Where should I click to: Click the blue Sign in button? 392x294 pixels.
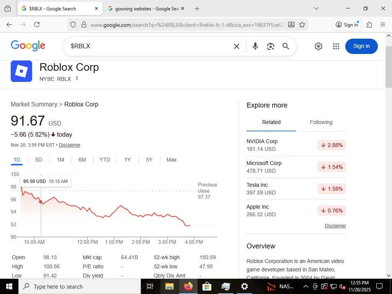pyautogui.click(x=361, y=46)
